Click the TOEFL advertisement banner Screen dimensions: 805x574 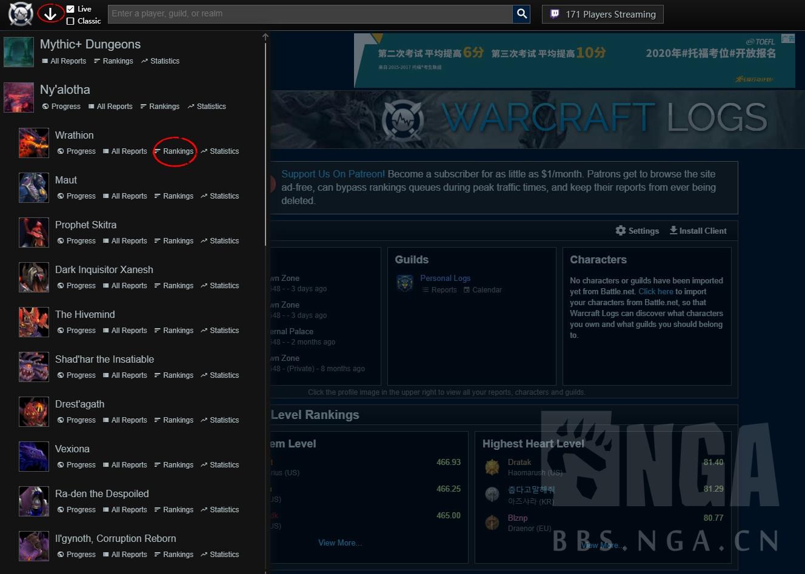(x=574, y=60)
